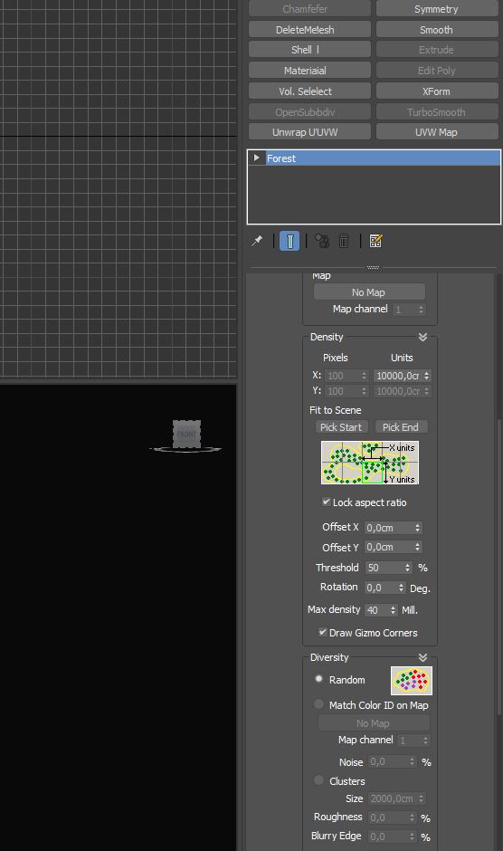The width and height of the screenshot is (503, 851).
Task: Click Remove Modifier trash icon
Action: pos(344,241)
